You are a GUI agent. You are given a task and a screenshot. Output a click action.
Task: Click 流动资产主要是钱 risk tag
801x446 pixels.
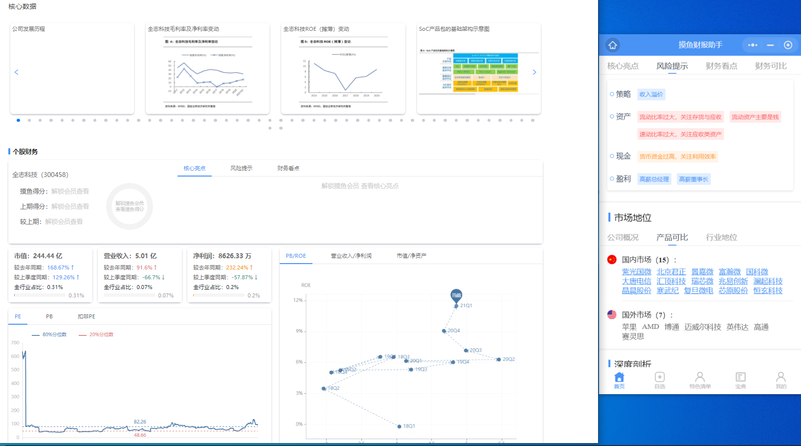pyautogui.click(x=755, y=117)
